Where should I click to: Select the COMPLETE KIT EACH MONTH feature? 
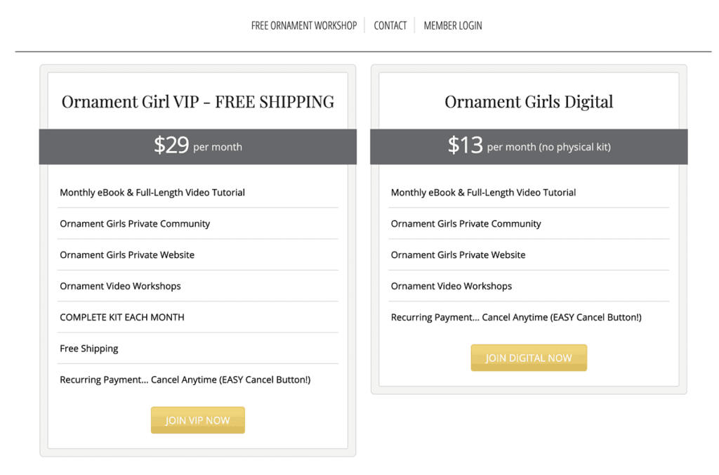point(121,317)
